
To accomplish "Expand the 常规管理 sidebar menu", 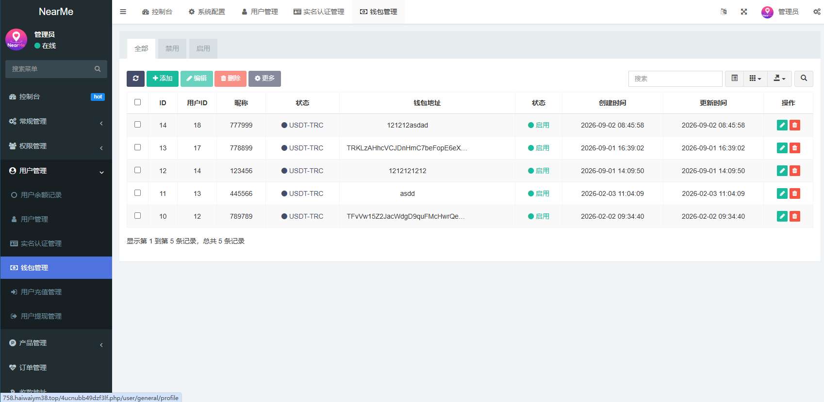I will (x=56, y=122).
